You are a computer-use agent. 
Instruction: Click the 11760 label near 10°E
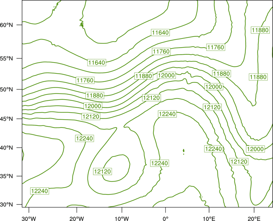pos(216,47)
